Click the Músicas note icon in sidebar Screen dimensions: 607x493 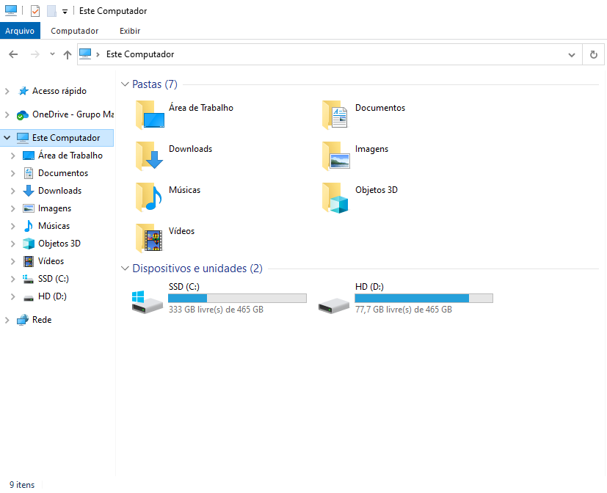[x=29, y=226]
